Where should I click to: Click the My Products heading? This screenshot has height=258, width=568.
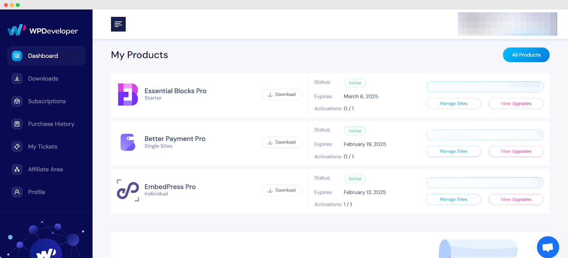(x=140, y=55)
